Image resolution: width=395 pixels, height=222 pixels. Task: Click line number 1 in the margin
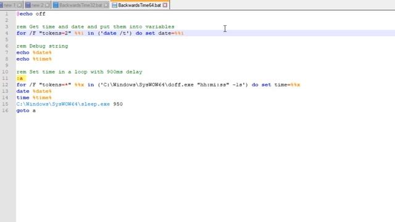(x=7, y=14)
